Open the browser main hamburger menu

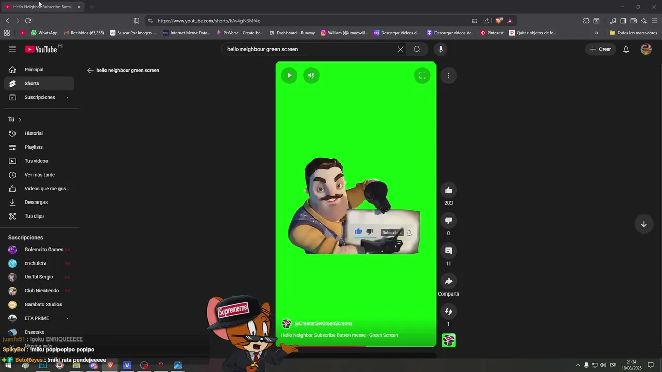(655, 21)
